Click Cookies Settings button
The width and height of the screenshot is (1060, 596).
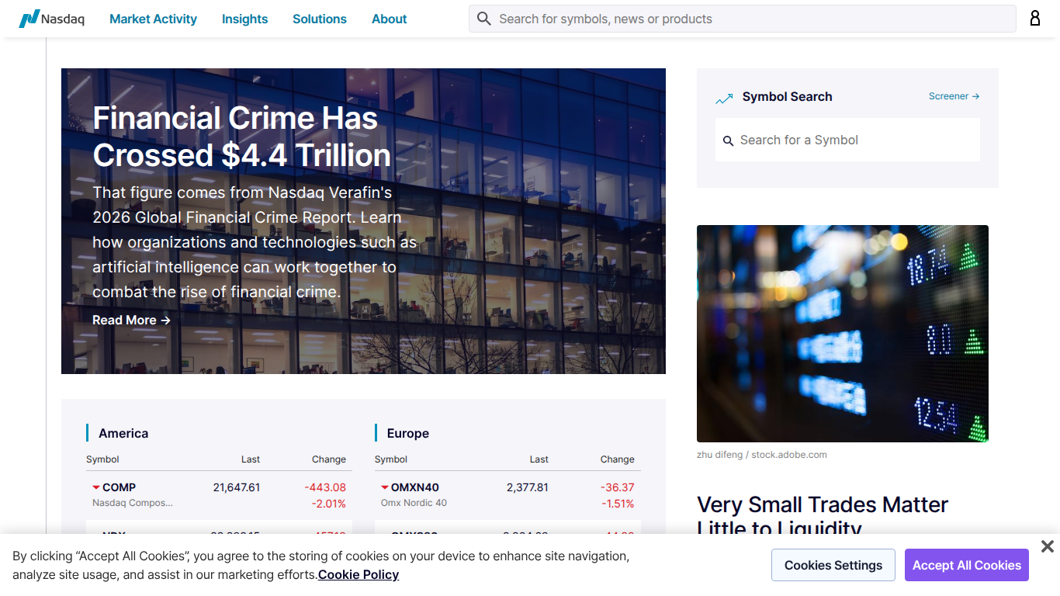click(833, 565)
